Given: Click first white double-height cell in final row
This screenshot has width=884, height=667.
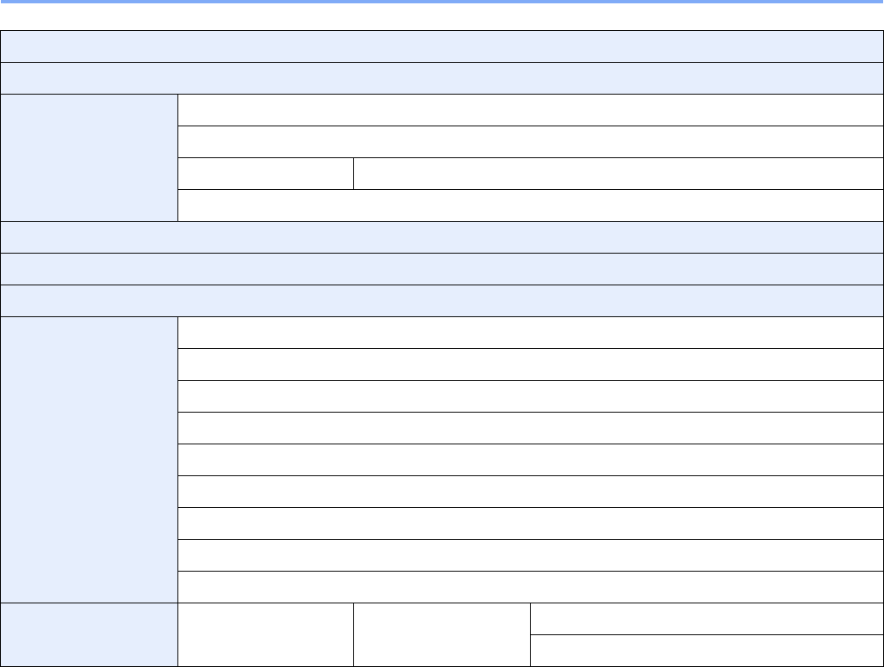Looking at the screenshot, I should (x=265, y=634).
